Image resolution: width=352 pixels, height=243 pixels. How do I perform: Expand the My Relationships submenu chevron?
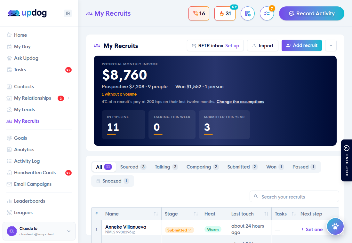(x=68, y=98)
